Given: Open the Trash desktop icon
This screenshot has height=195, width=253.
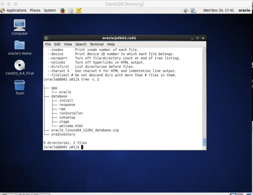Looking at the screenshot, I should (x=20, y=87).
